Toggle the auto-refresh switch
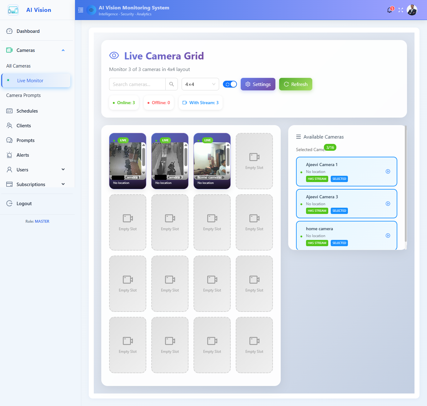The width and height of the screenshot is (427, 406). (x=230, y=84)
